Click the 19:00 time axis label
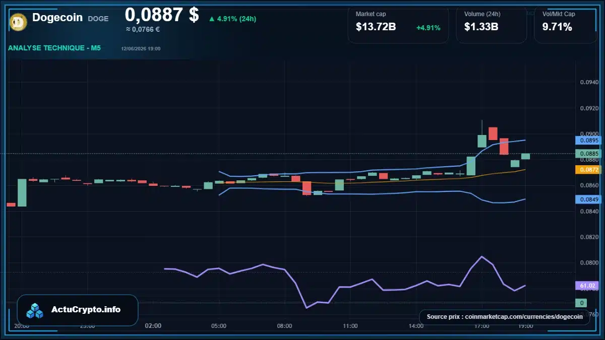Image resolution: width=605 pixels, height=340 pixels. 526,326
